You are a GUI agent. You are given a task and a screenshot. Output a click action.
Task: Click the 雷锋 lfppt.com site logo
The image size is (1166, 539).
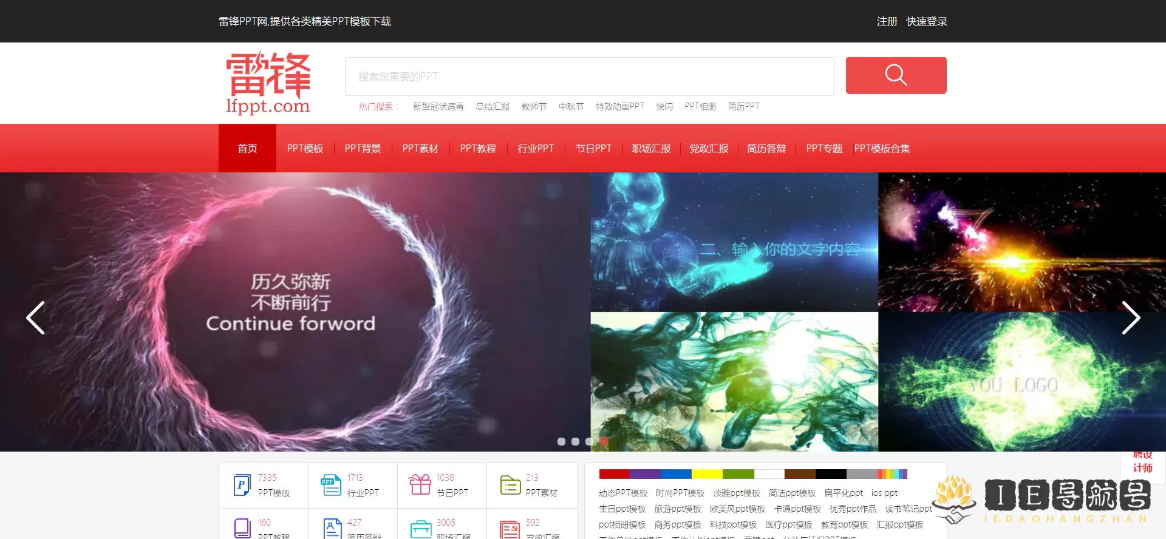coord(268,83)
